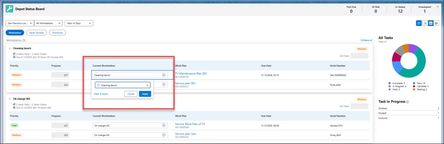Click the purple Complete legend dot
The image size is (444, 144).
coord(389,83)
